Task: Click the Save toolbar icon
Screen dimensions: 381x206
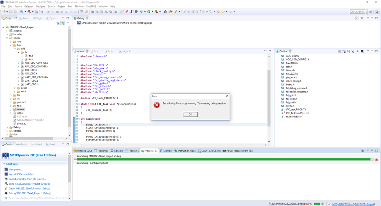Action: pyautogui.click(x=11, y=12)
